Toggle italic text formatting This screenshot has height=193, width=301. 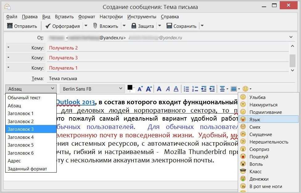[168, 89]
